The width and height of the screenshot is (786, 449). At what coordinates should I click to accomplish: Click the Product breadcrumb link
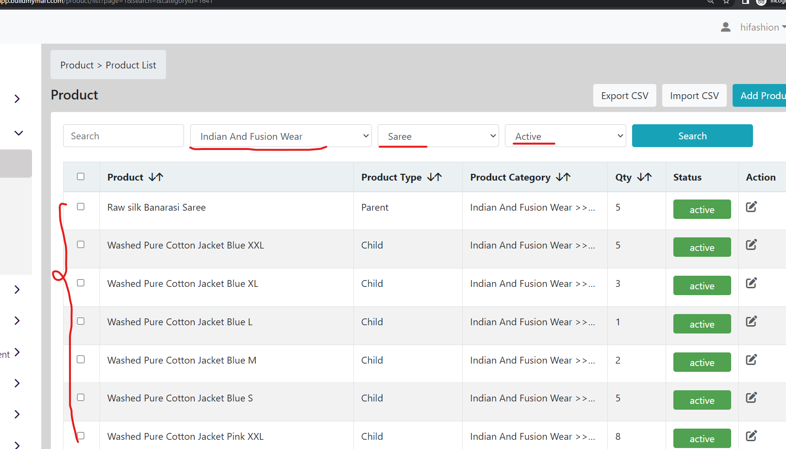(x=77, y=65)
